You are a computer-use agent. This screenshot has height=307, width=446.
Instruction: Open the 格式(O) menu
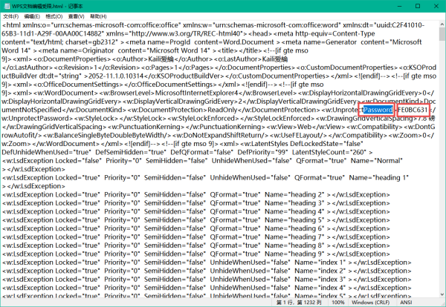tap(54, 16)
